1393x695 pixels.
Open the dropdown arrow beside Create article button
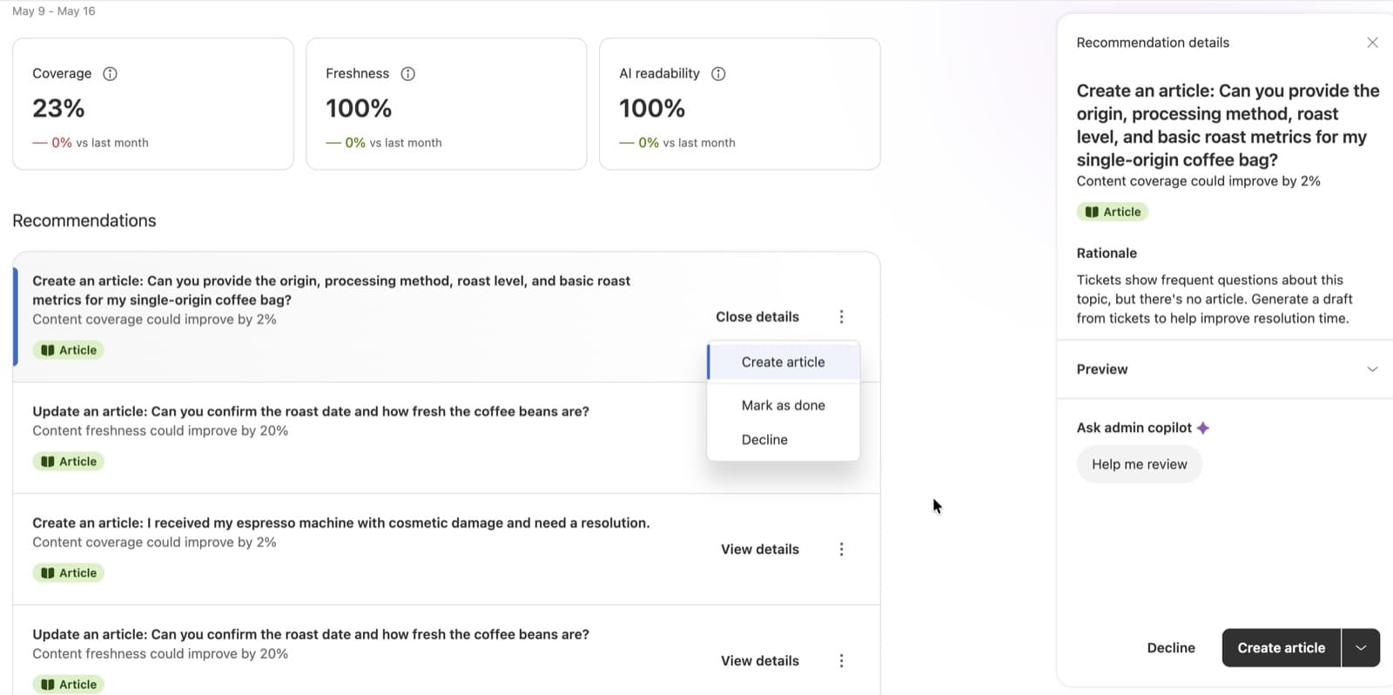click(1361, 648)
